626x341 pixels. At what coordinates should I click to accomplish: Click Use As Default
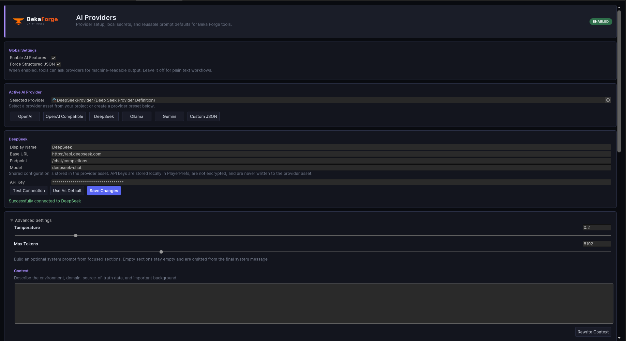(x=67, y=191)
